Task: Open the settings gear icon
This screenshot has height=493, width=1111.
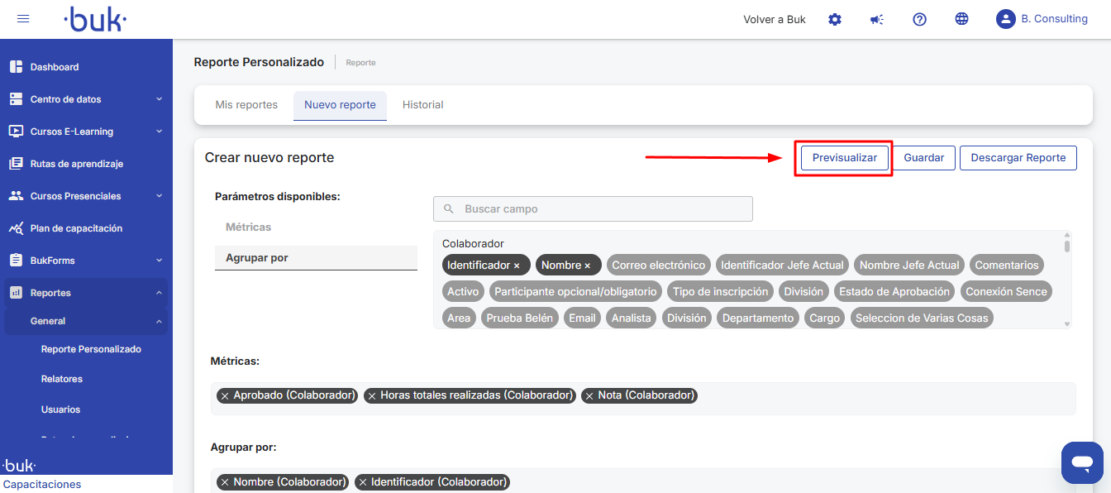Action: point(835,19)
